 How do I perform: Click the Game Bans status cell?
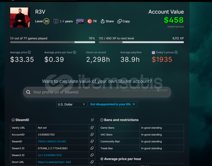click(x=162, y=128)
